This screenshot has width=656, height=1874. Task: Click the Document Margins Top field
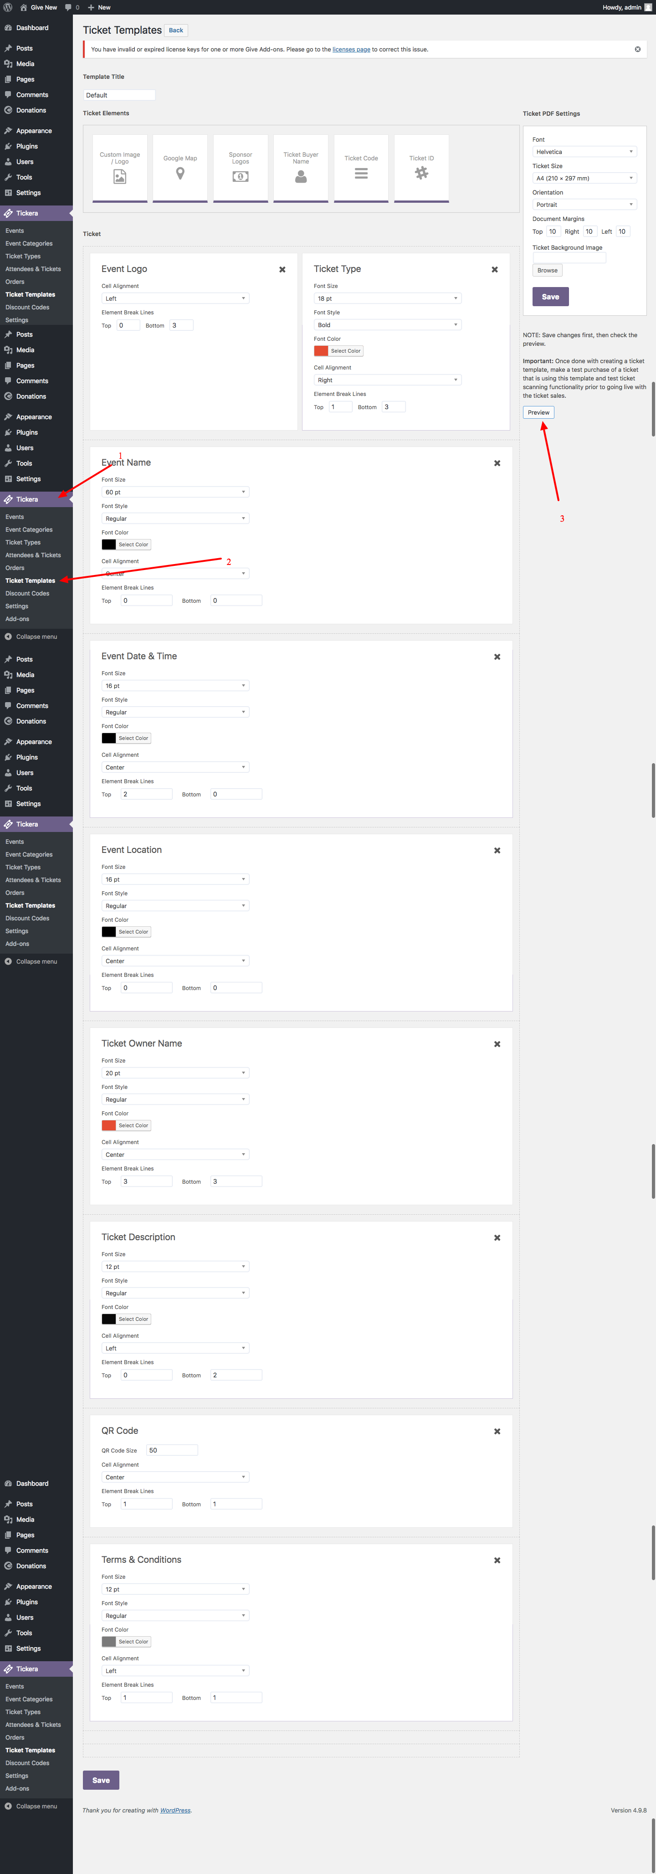click(553, 231)
